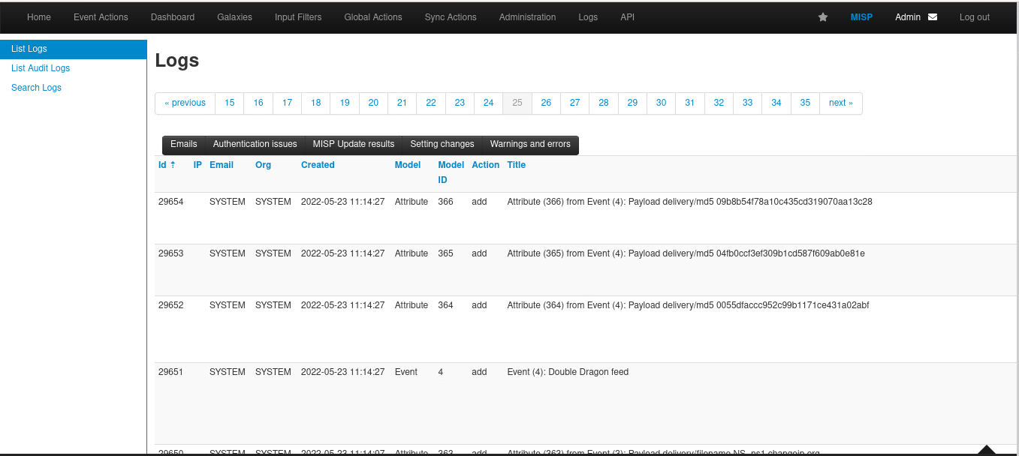
Task: Open List Audit Logs in sidebar
Action: [x=41, y=68]
